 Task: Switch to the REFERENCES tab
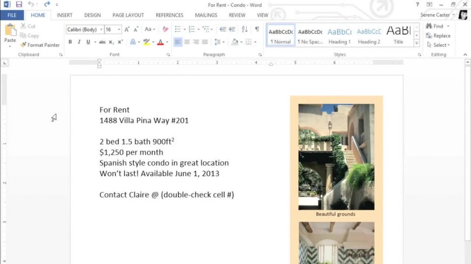(169, 15)
